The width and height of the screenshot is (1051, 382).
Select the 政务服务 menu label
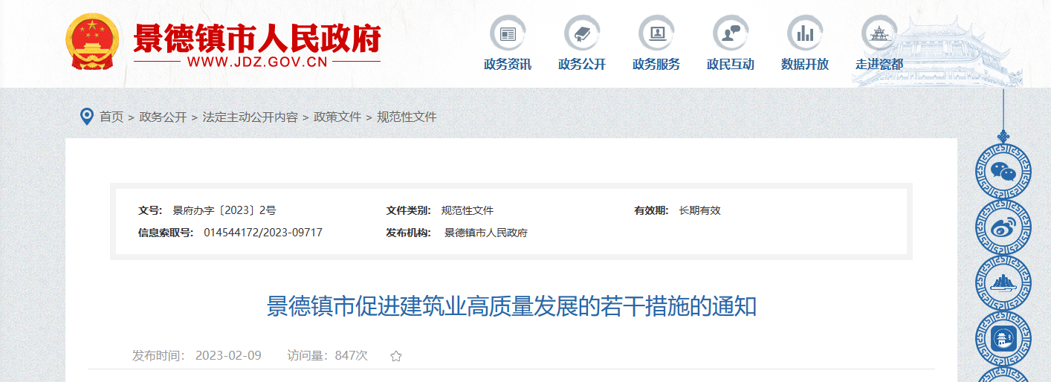point(656,65)
